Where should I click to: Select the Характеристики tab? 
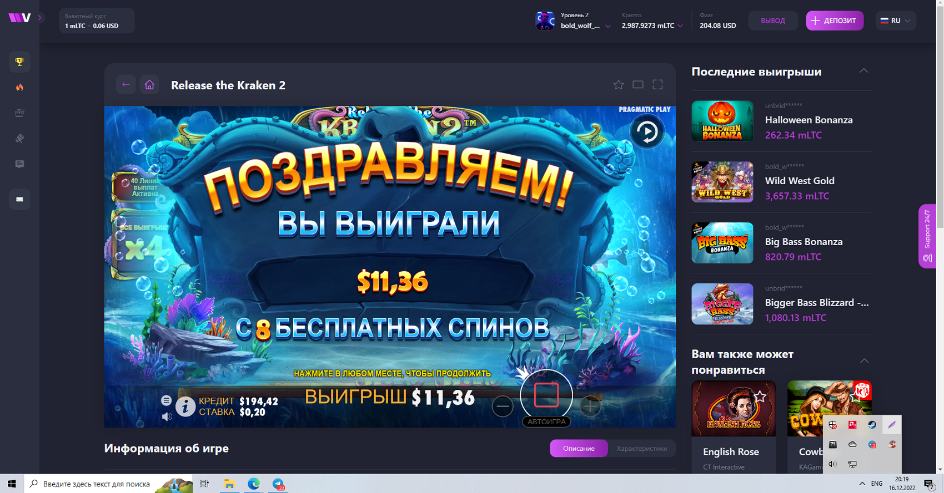[x=642, y=448]
